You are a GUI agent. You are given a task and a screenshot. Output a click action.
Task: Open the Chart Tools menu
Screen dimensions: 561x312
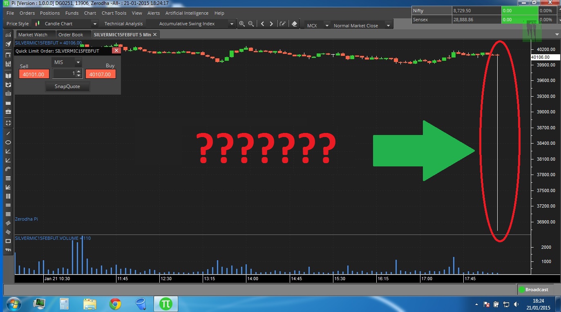pos(114,13)
